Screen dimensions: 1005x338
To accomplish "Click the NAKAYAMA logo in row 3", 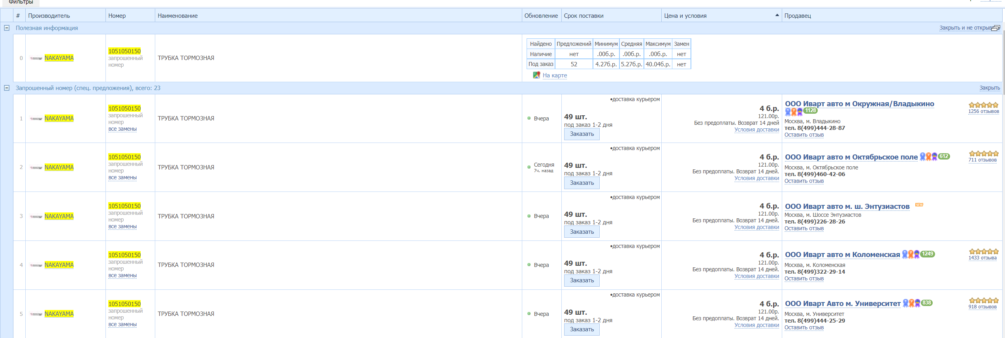I will [36, 216].
